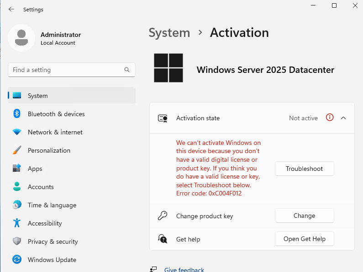Click the Open Get Help button
Screen dimensions: 363x272
[x=305, y=239]
